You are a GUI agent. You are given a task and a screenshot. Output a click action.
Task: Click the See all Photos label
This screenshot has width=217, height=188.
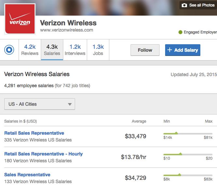(x=202, y=5)
